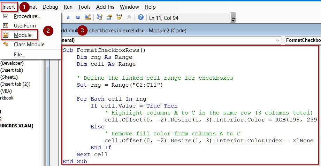Open the Debug menu
The height and width of the screenshot is (166, 321).
click(x=50, y=7)
